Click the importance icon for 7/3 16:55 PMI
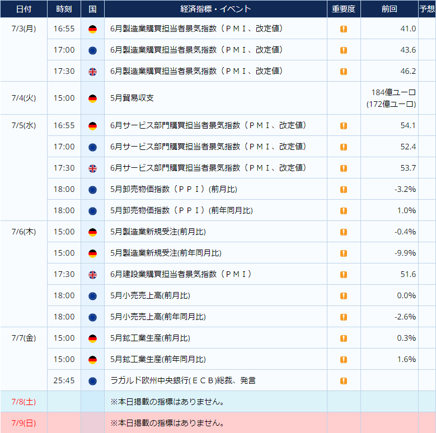Viewport: 436px width, 433px height. (344, 29)
